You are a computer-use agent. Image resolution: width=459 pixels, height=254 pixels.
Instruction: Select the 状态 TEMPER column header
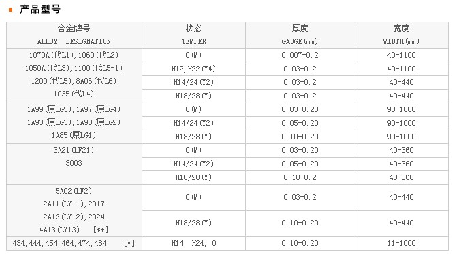coord(194,35)
